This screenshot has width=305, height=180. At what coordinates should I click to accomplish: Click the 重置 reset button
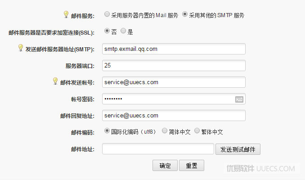tap(192, 166)
